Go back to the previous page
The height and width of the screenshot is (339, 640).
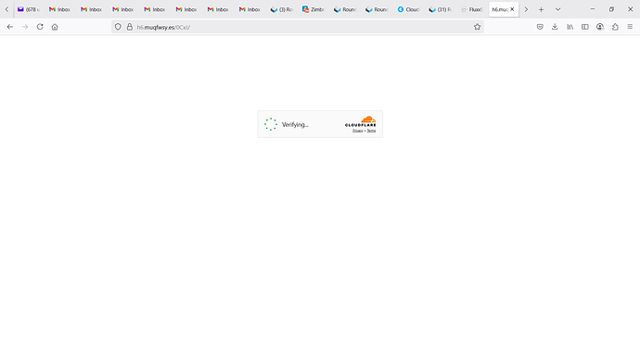tap(10, 27)
